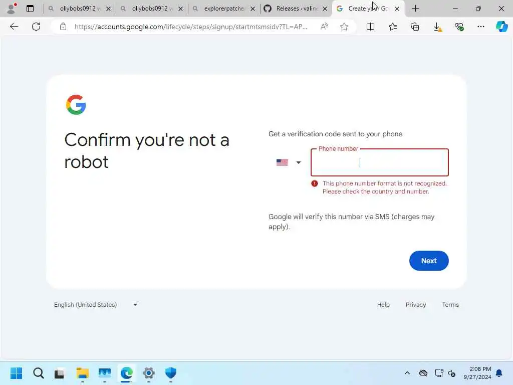This screenshot has width=513, height=385.
Task: Open split screen view icon
Action: [370, 27]
